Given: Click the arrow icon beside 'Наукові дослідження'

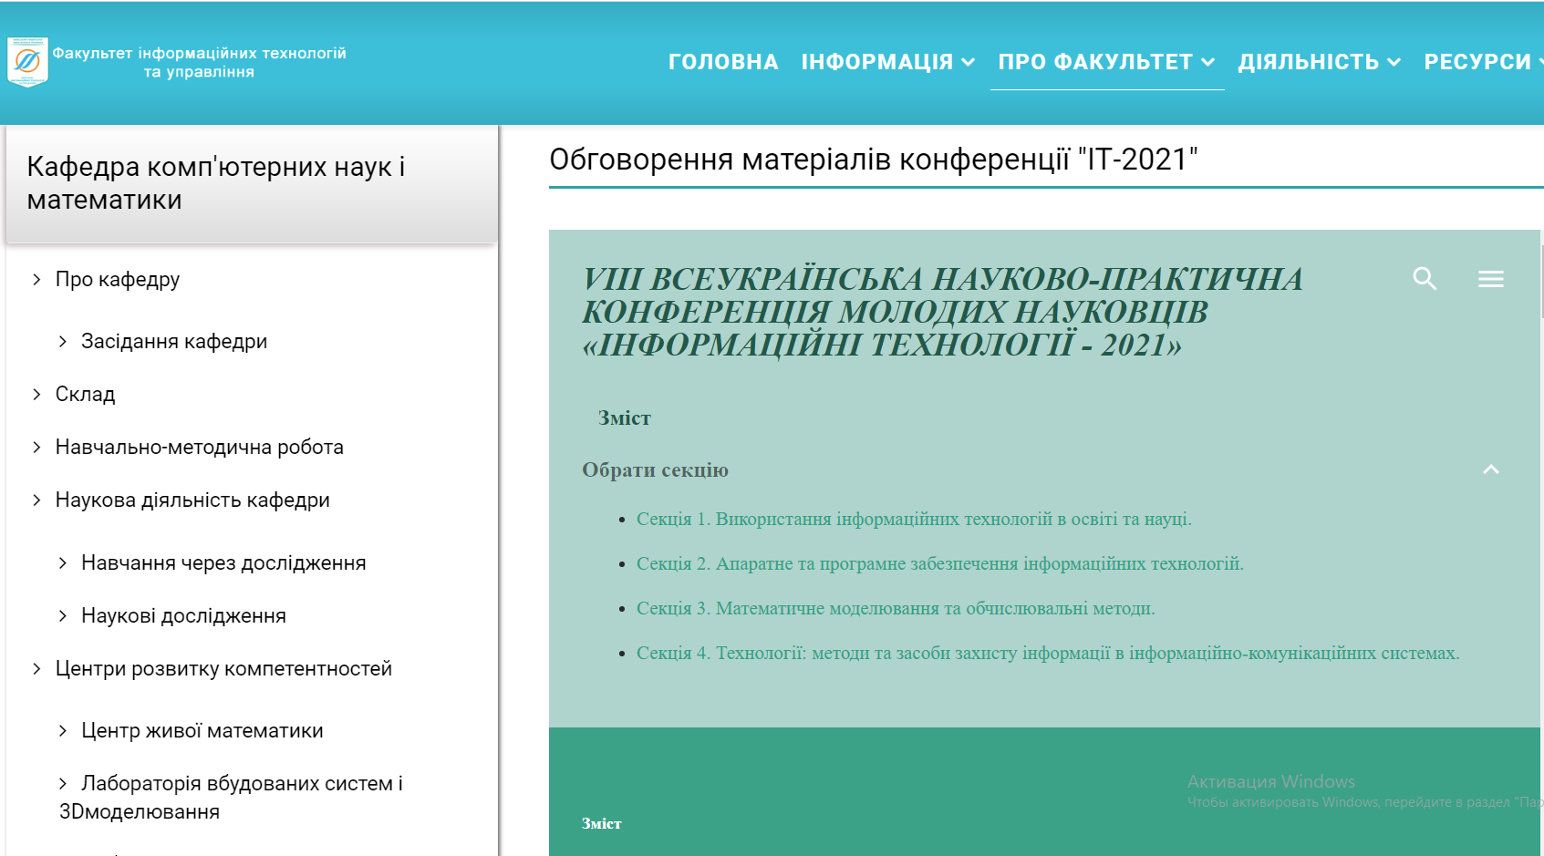Looking at the screenshot, I should [61, 615].
